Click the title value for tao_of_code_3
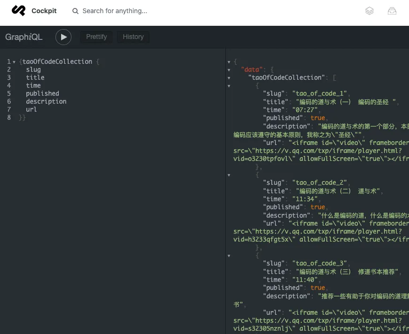The image size is (409, 334). pyautogui.click(x=347, y=272)
